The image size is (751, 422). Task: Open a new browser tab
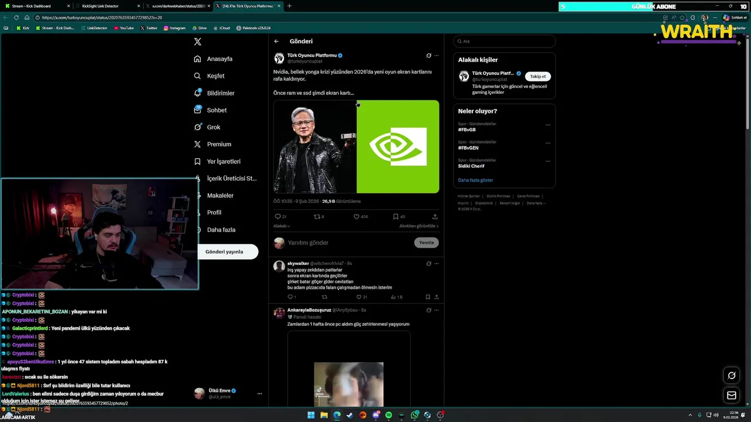point(289,6)
